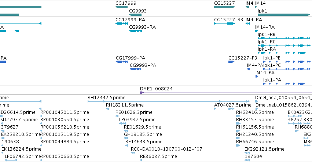This screenshot has width=312, height=162.
Task: Select the CG9993-RA transcript glyph
Action: pyautogui.click(x=136, y=31)
